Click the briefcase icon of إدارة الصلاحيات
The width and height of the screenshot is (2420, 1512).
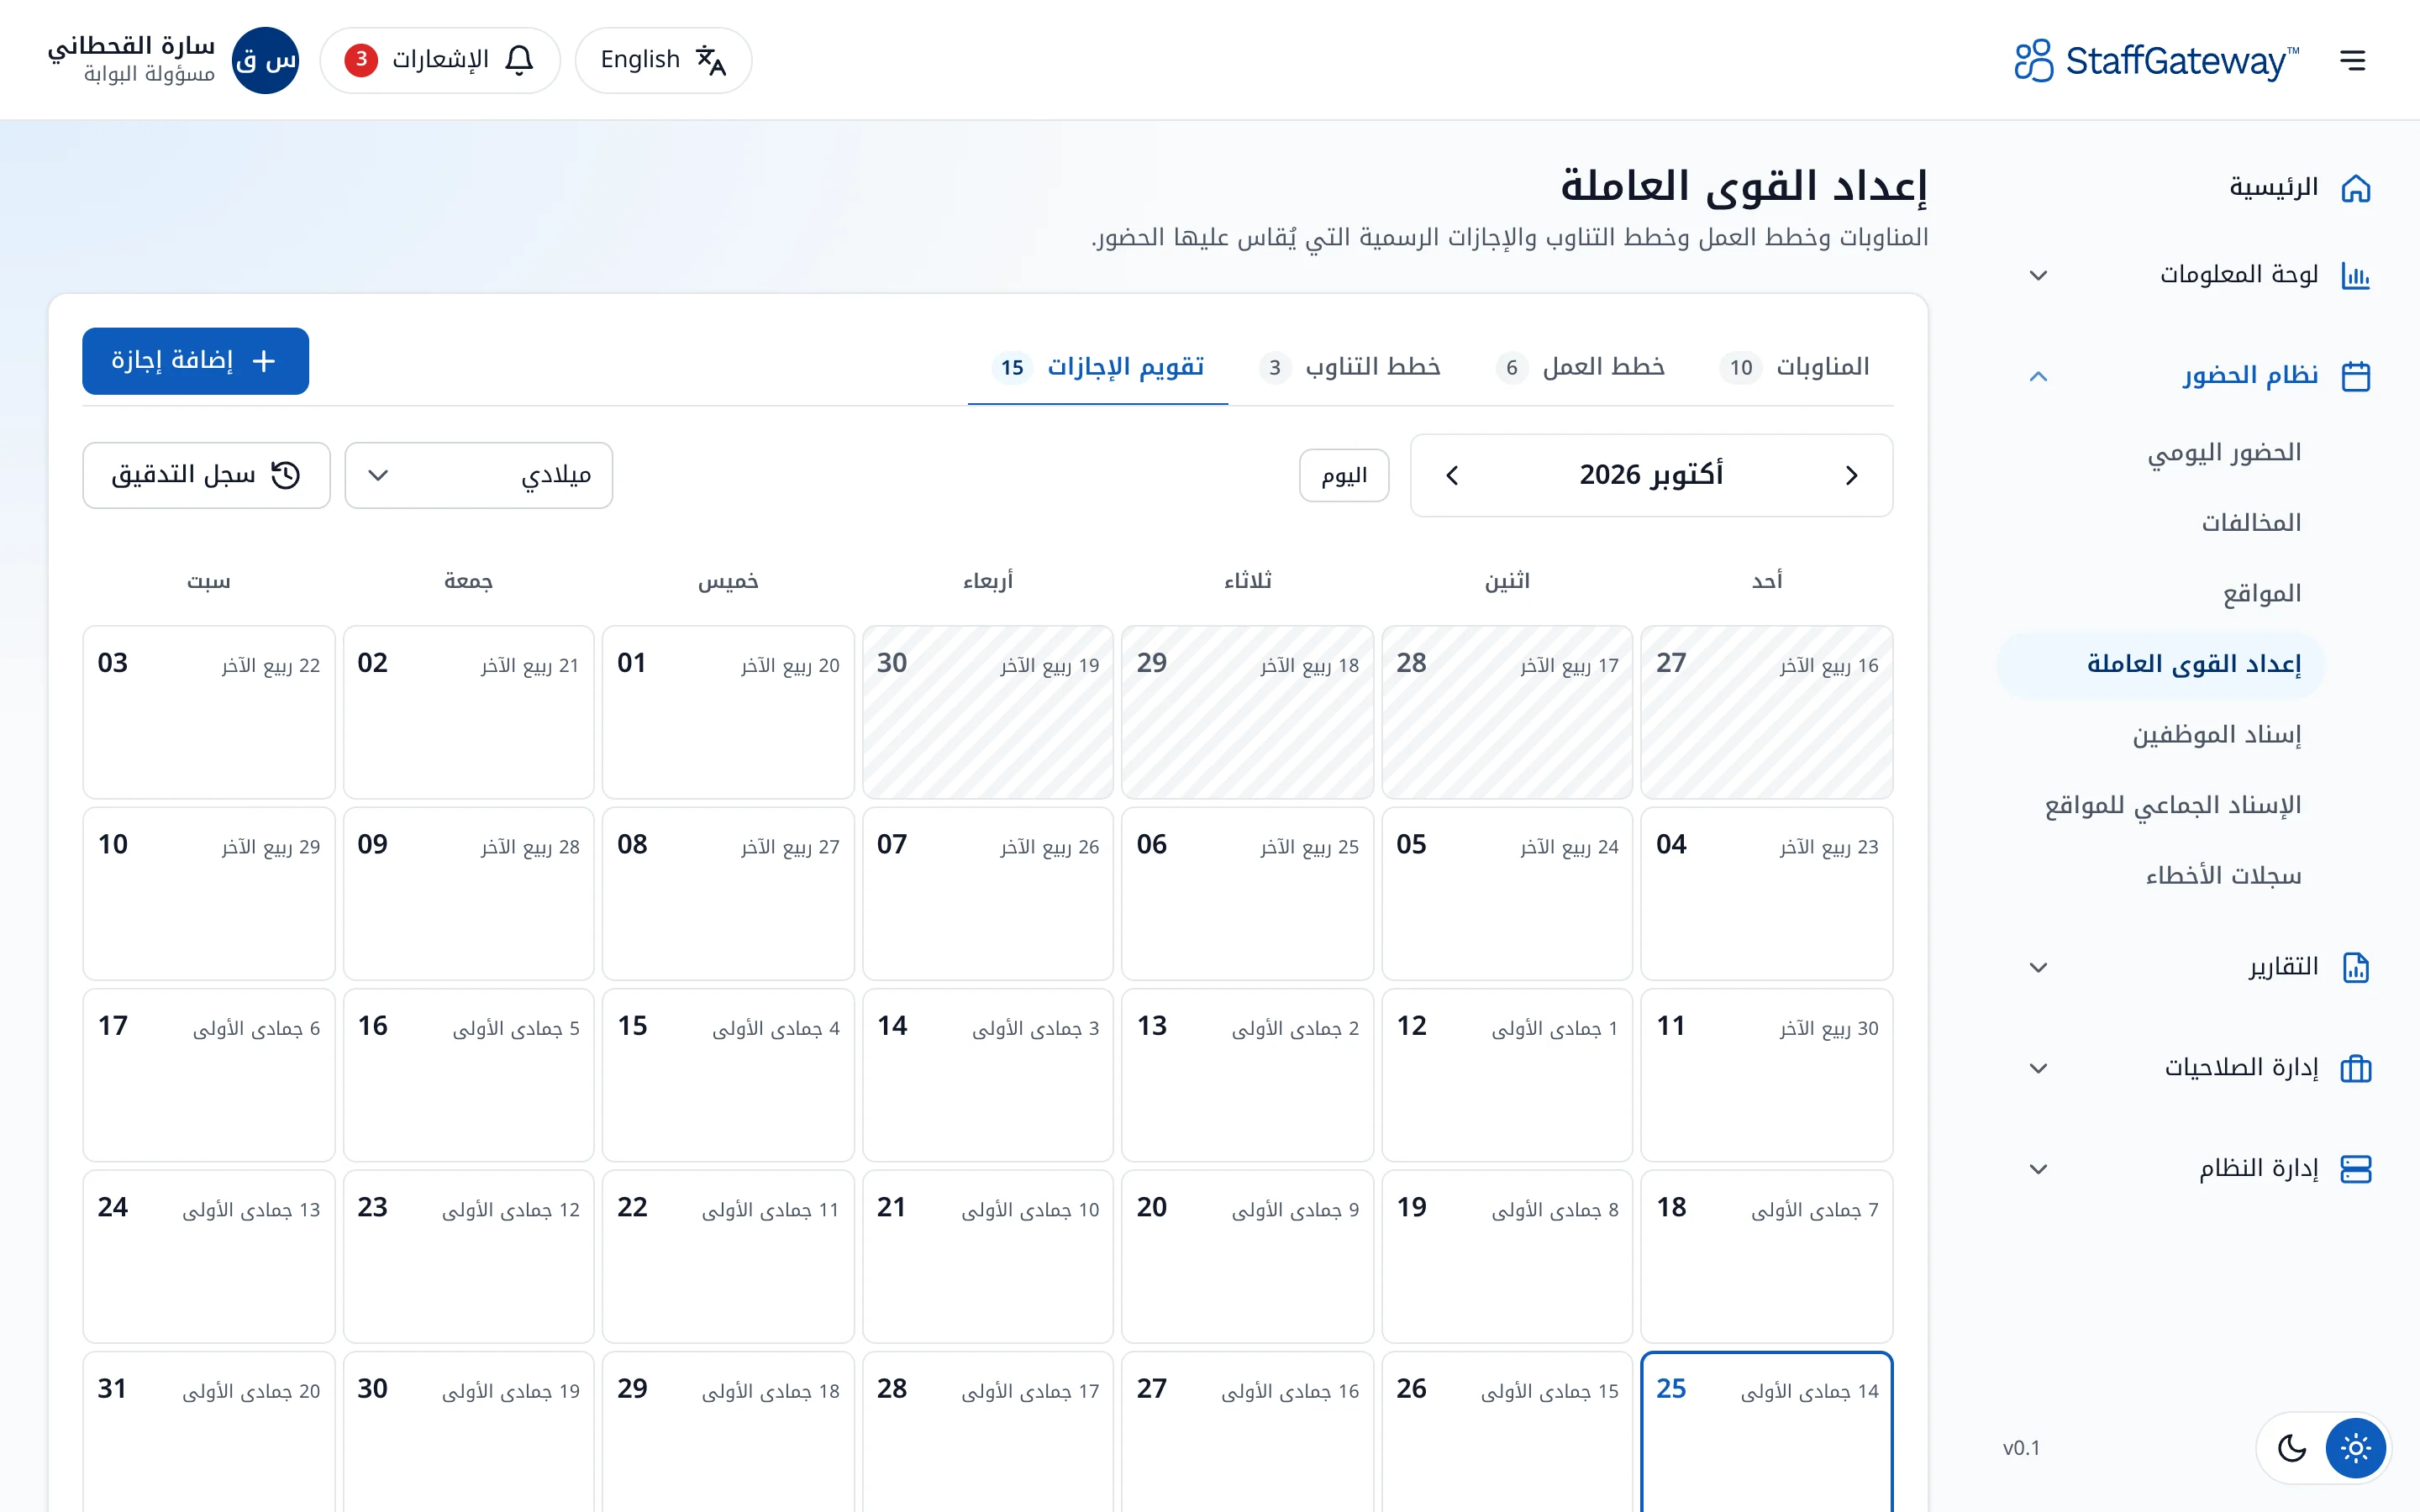tap(2355, 1068)
